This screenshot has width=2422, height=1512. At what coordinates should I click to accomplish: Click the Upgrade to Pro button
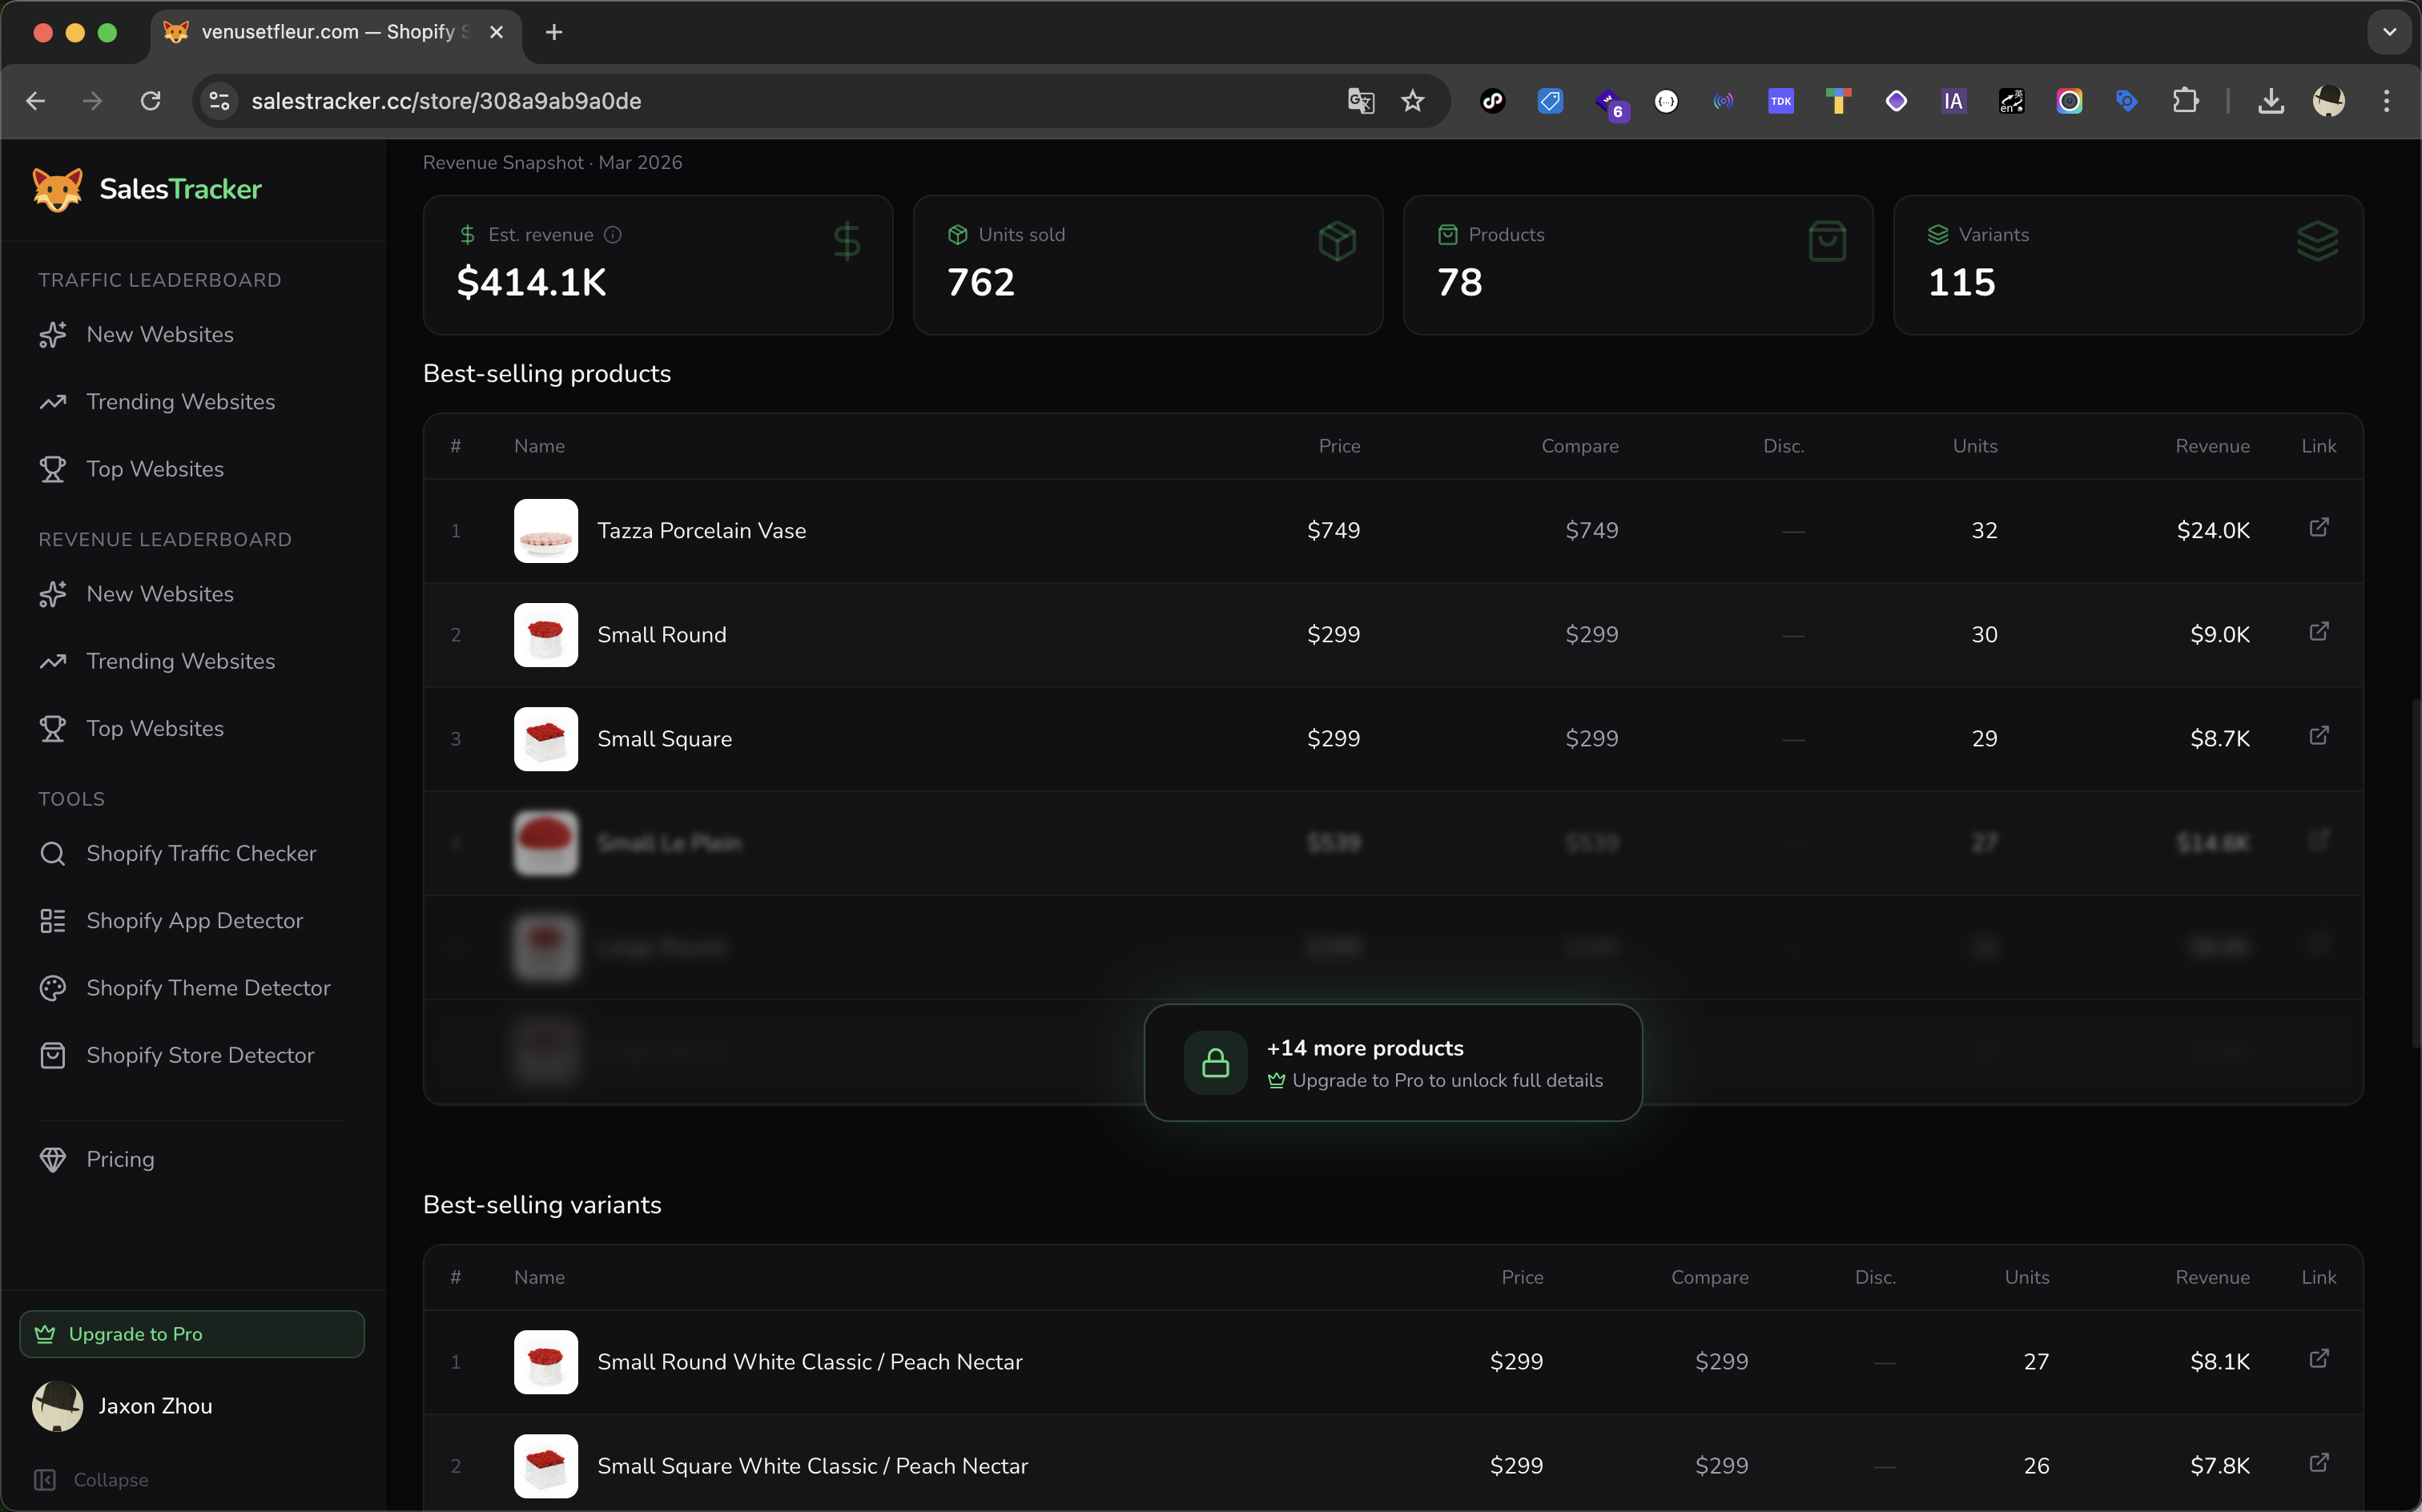point(192,1334)
